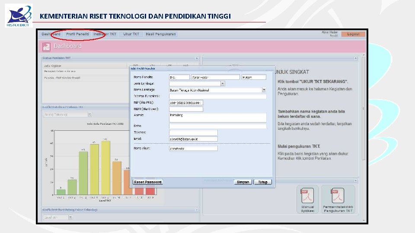The width and height of the screenshot is (415, 233).
Task: Click the NIDN (Jika Dosen) field
Action: tap(186, 109)
